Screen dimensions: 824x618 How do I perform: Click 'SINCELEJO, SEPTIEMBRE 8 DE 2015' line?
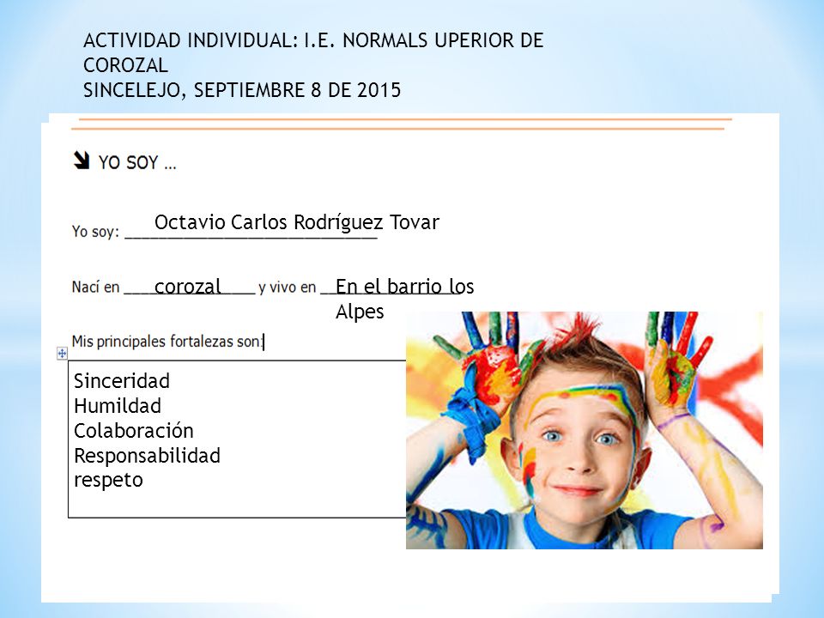(242, 90)
